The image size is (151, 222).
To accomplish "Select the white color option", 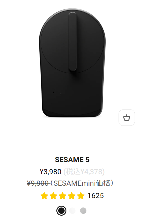I will (x=72, y=211).
